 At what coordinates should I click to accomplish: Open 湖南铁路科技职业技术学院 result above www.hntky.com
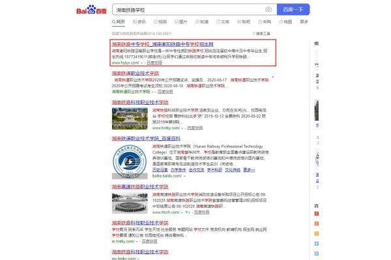coord(140,103)
